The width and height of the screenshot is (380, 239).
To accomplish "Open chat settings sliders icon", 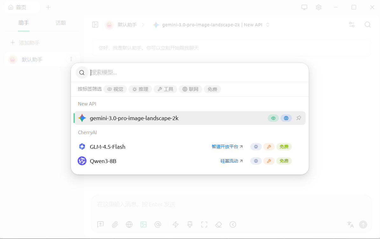I will tap(352, 24).
